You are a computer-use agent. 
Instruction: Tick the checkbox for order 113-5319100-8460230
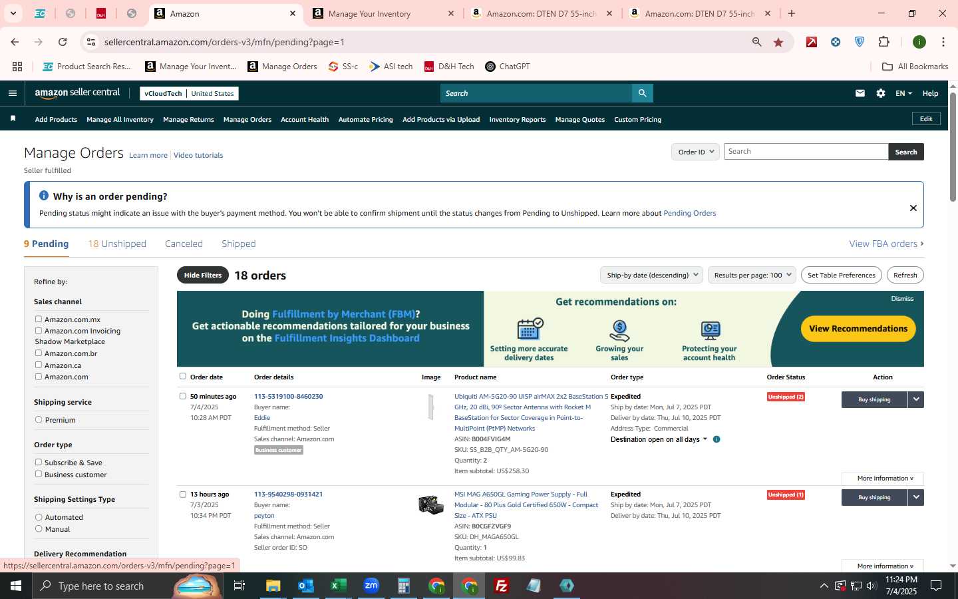pos(183,397)
